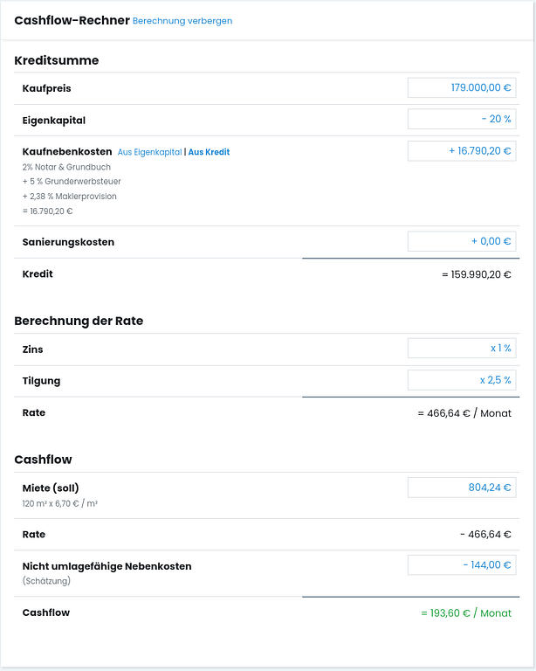The height and width of the screenshot is (671, 536).
Task: Click the '- 466,64 €' Rate deduction value
Action: [485, 535]
